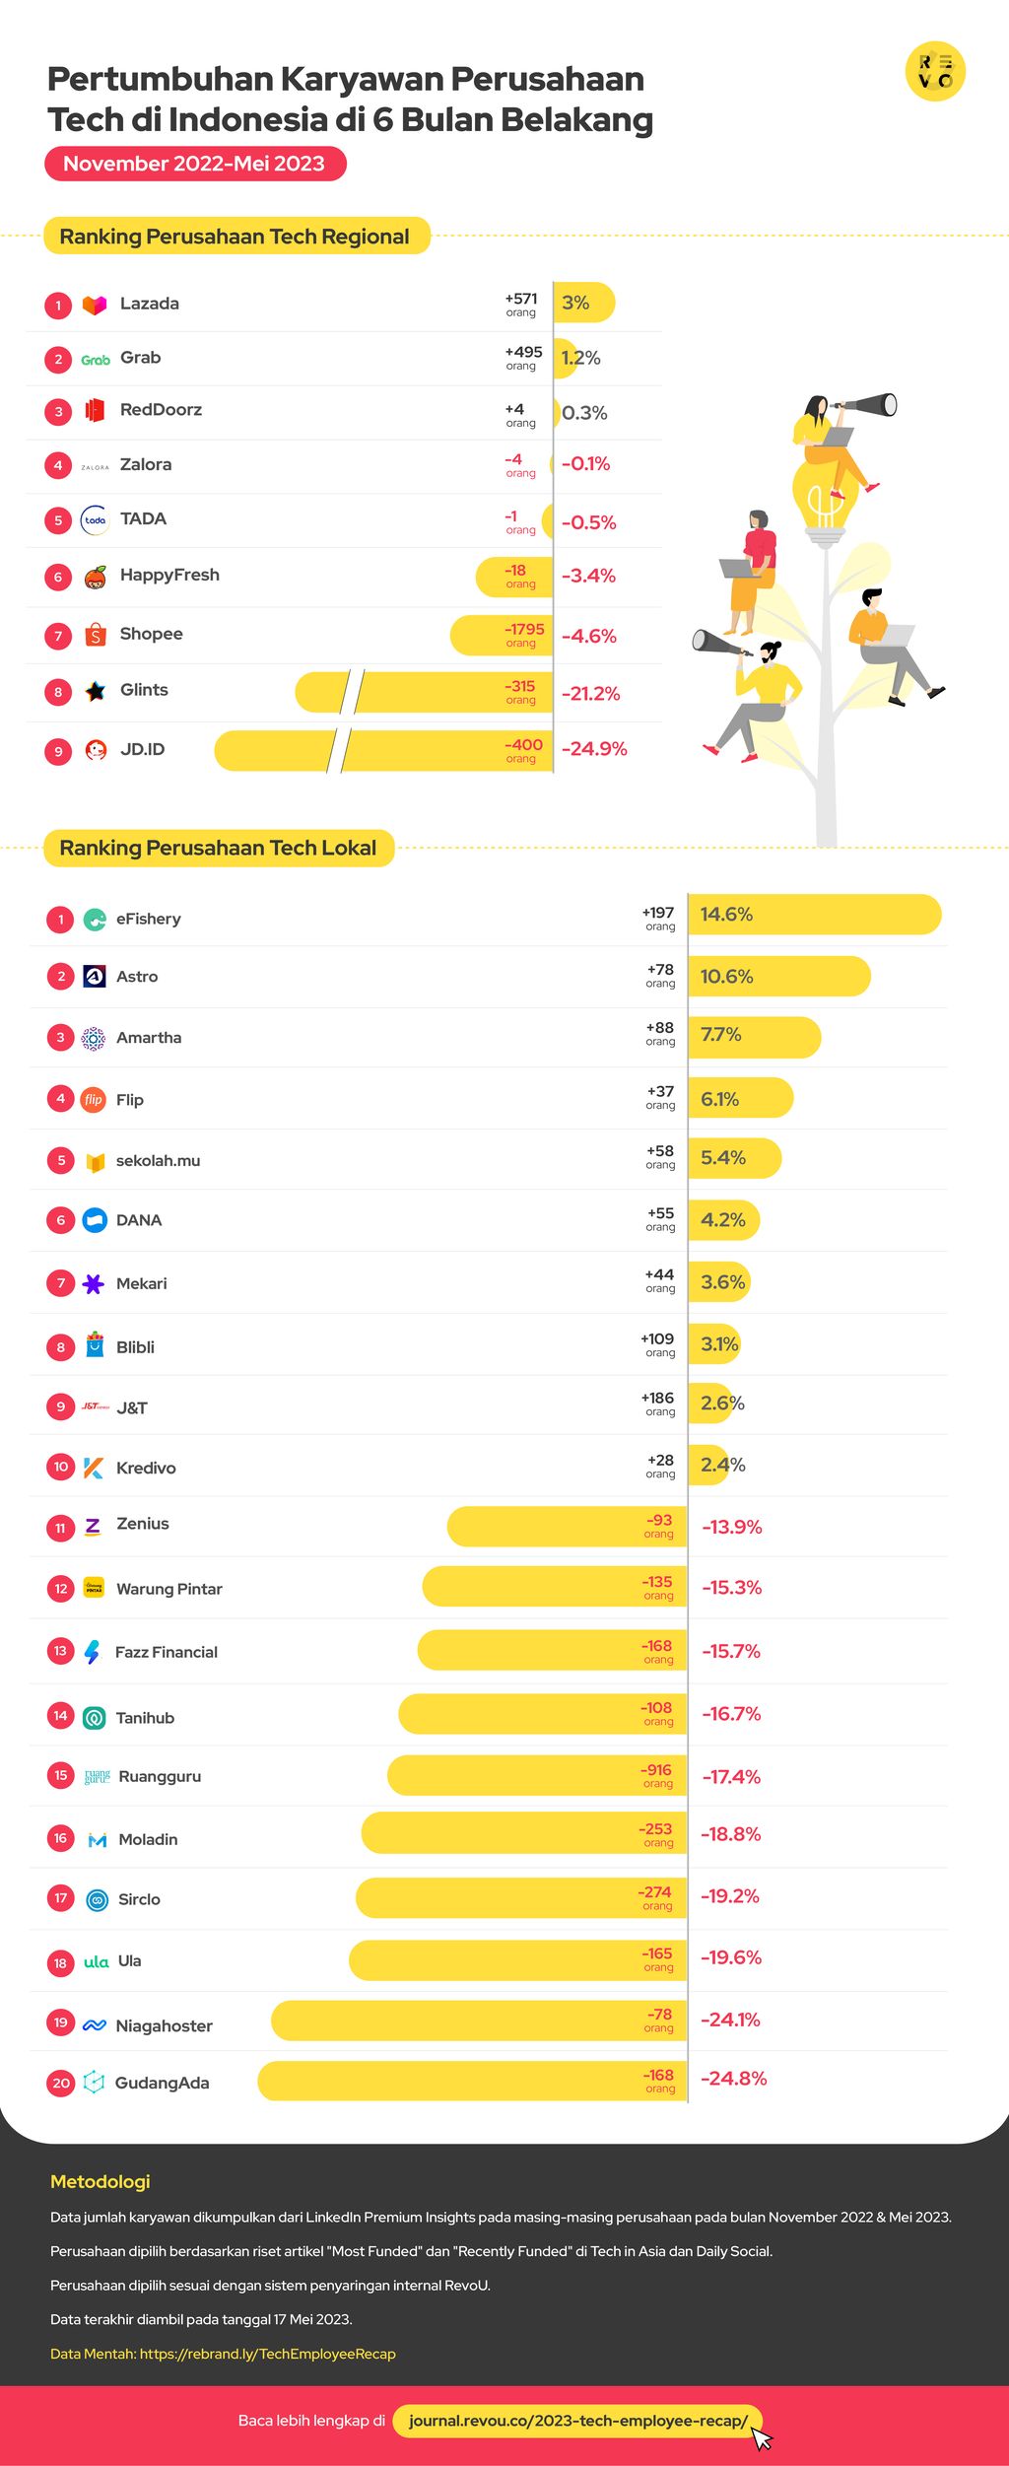
Task: Click the GudangAda hexagon logo
Action: (x=94, y=2083)
